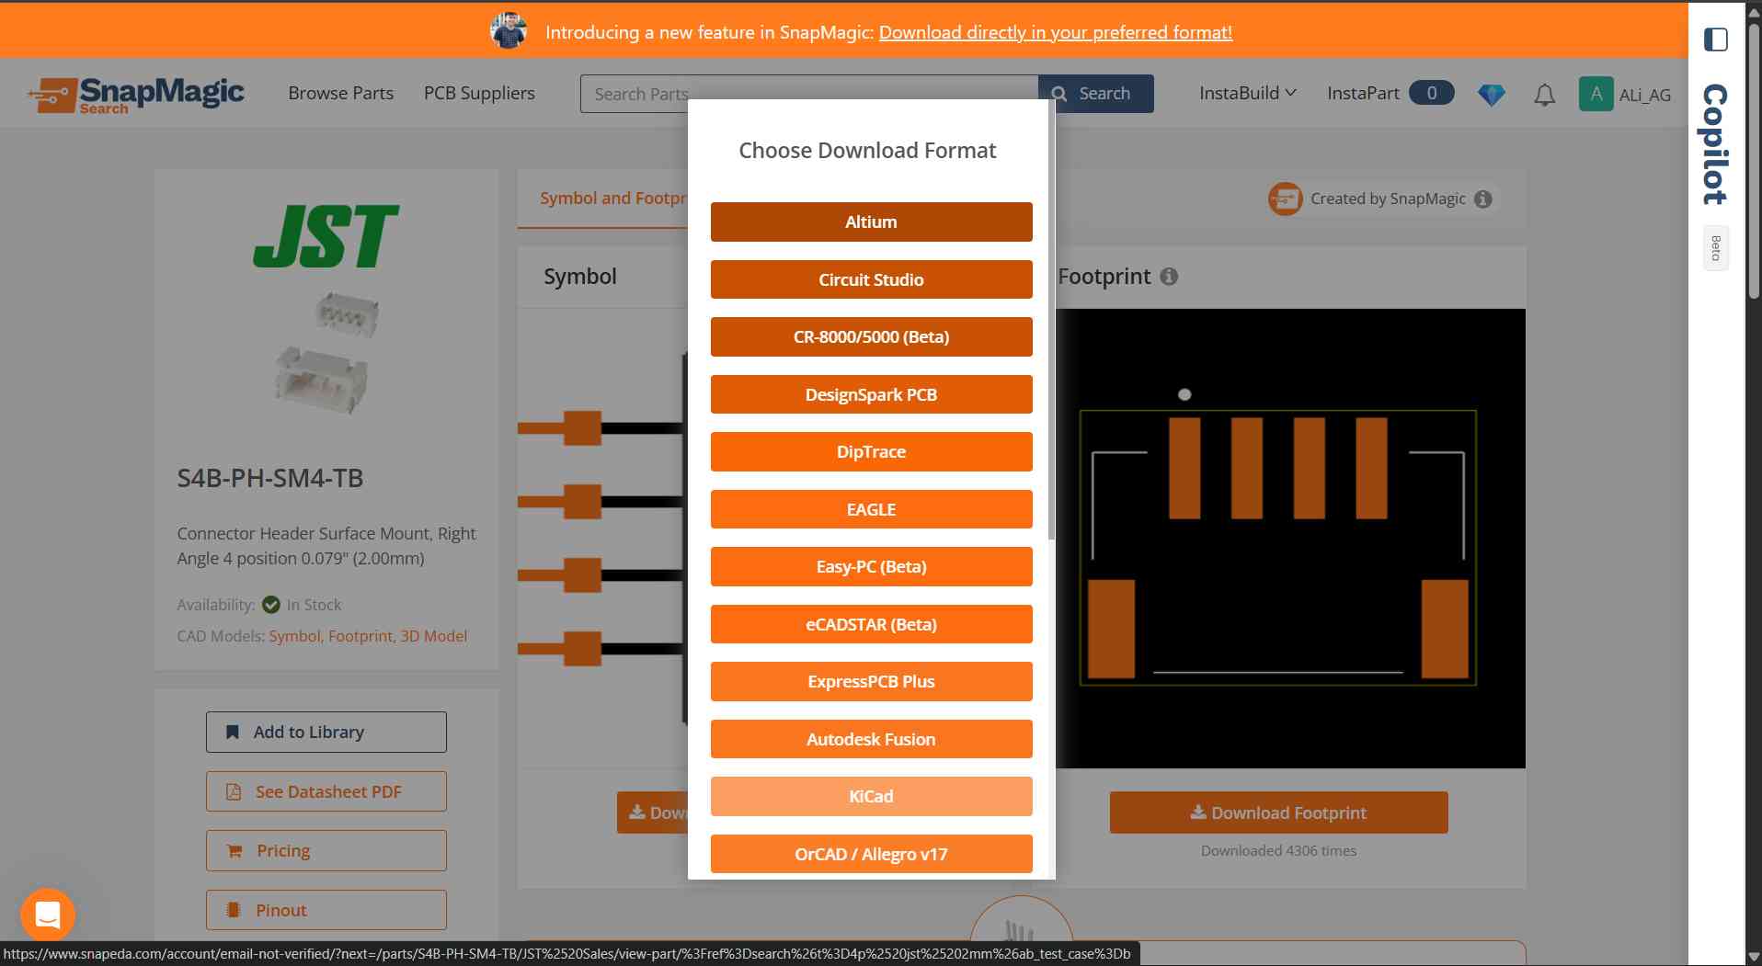Open the premium diamond icon
This screenshot has height=966, width=1762.
[x=1491, y=94]
